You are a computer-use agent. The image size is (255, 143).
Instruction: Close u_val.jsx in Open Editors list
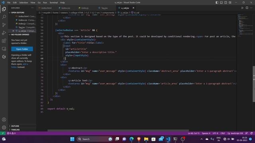[x=13, y=31]
